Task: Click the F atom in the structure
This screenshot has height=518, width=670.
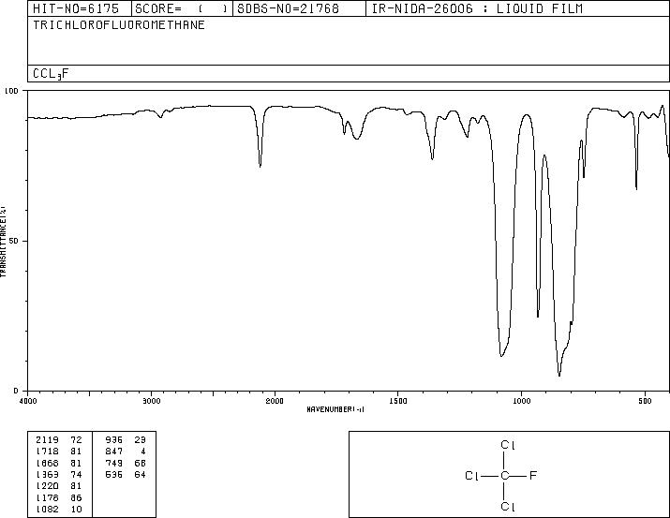Action: [x=533, y=475]
